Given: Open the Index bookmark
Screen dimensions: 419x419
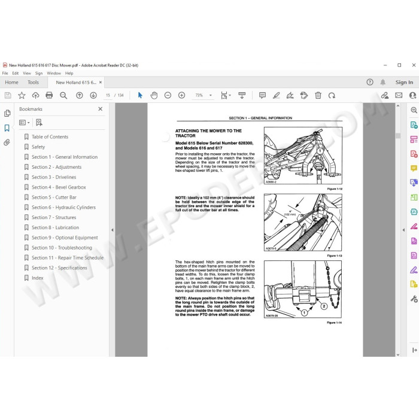Looking at the screenshot, I should (37, 278).
